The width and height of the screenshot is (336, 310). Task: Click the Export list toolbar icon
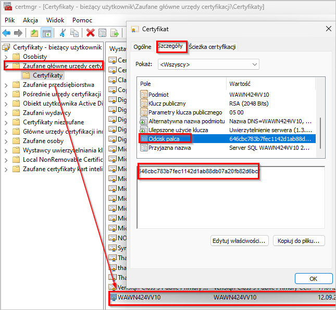115,33
